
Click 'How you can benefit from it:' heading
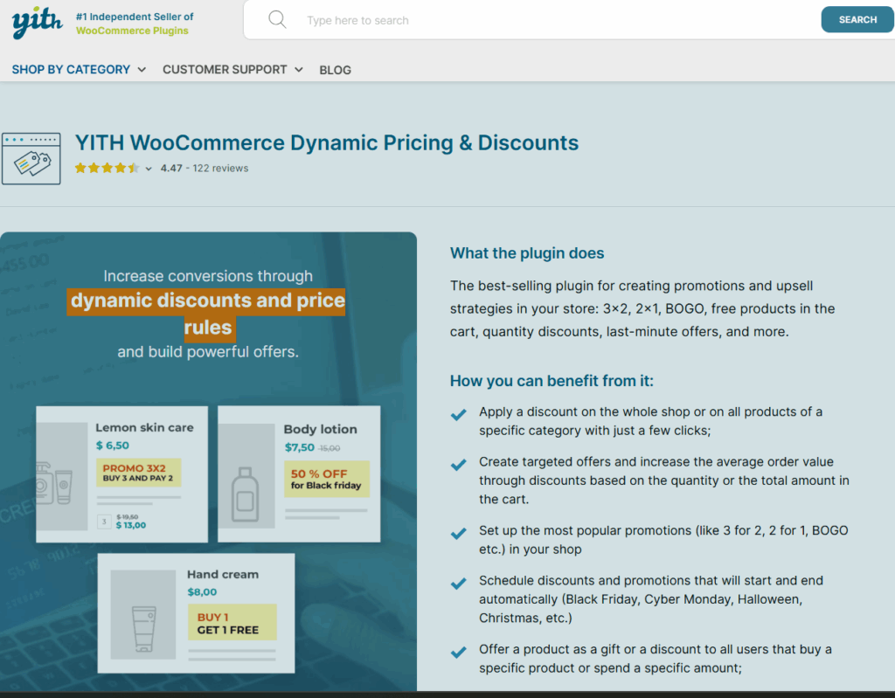[552, 381]
